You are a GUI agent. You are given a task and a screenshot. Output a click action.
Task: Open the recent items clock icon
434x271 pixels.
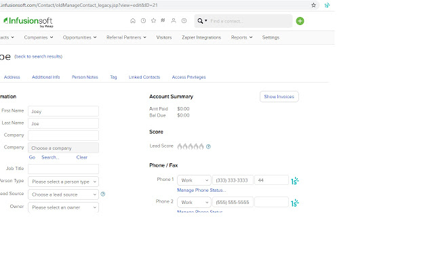pyautogui.click(x=143, y=21)
